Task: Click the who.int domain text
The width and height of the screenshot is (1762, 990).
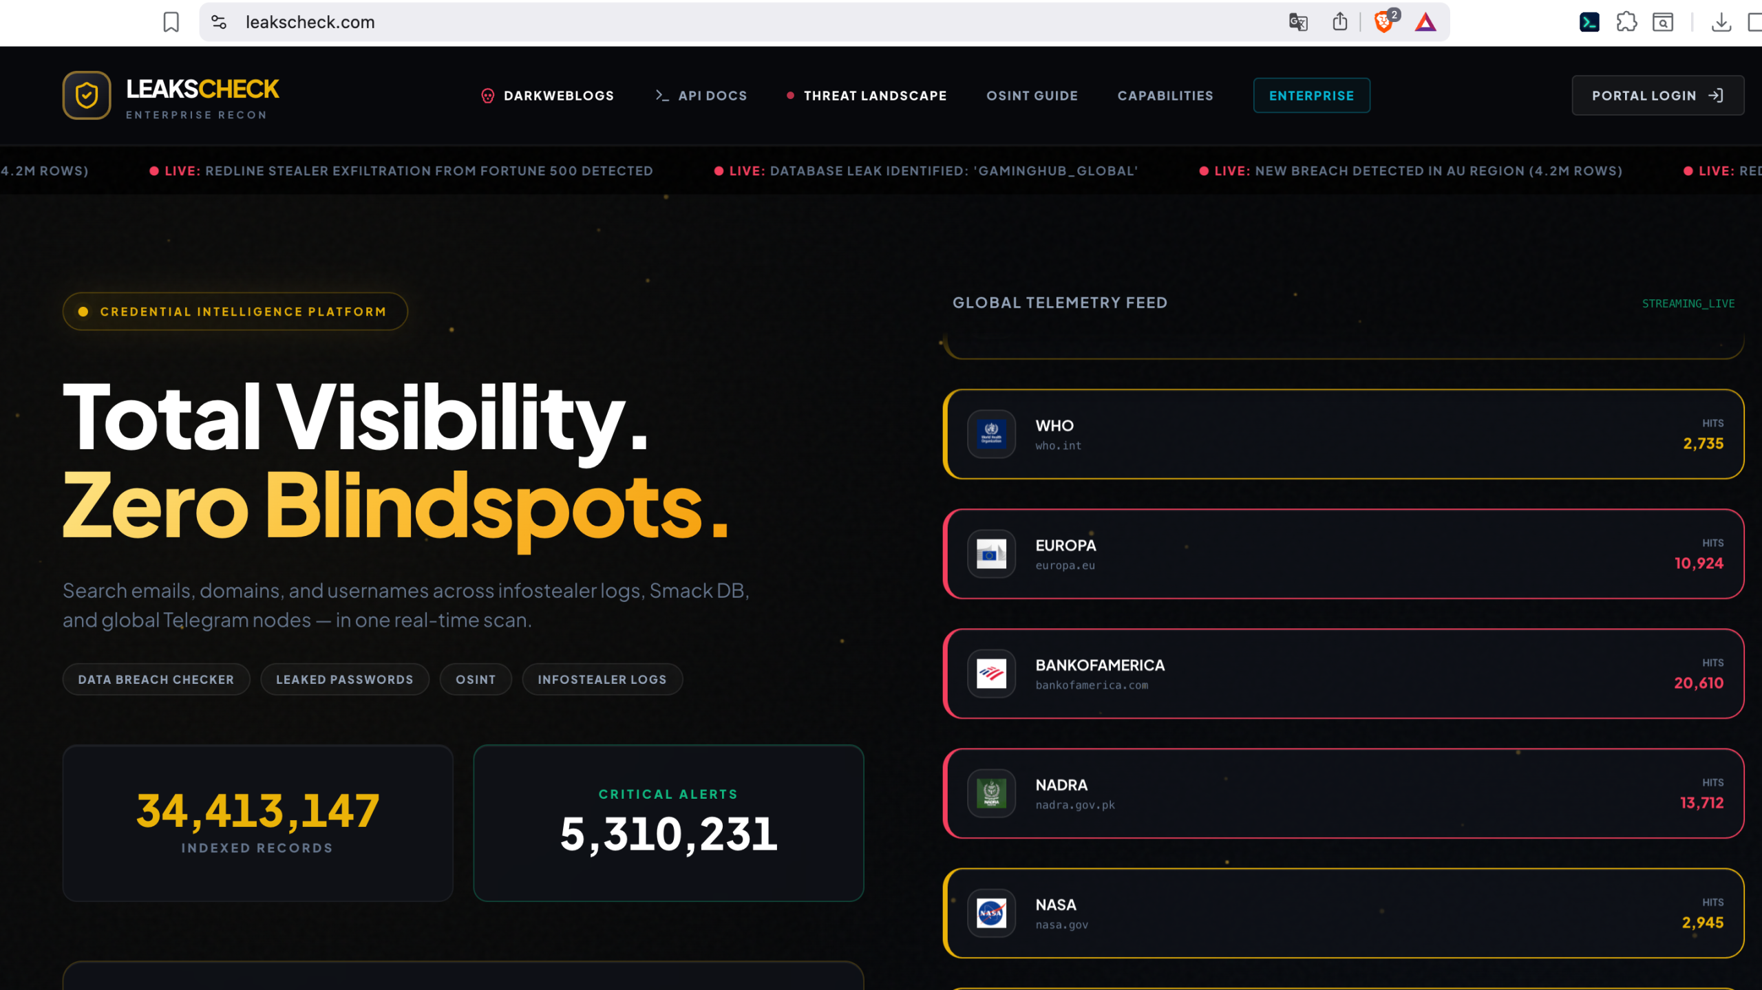Action: 1058,446
